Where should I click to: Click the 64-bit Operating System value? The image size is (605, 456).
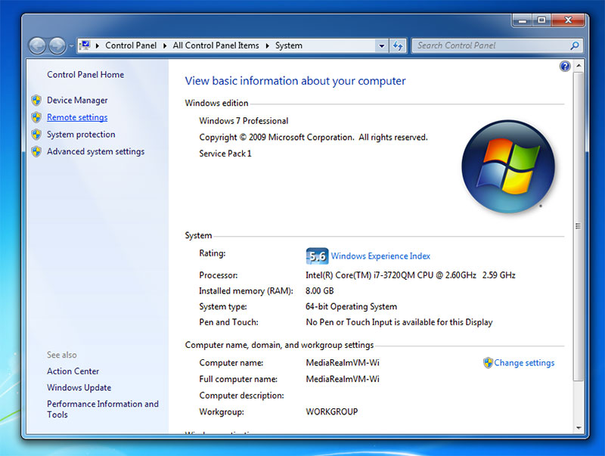point(351,306)
